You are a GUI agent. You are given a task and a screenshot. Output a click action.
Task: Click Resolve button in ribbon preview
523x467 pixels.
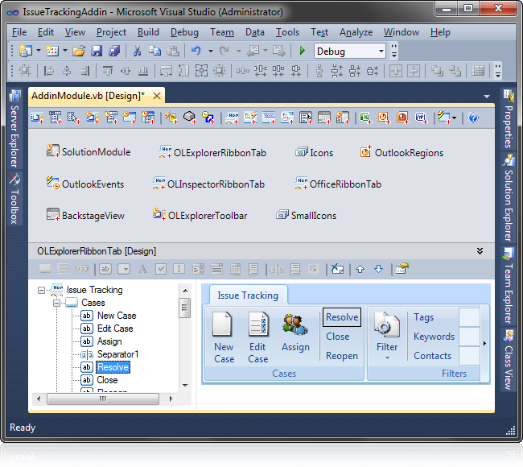pos(342,317)
